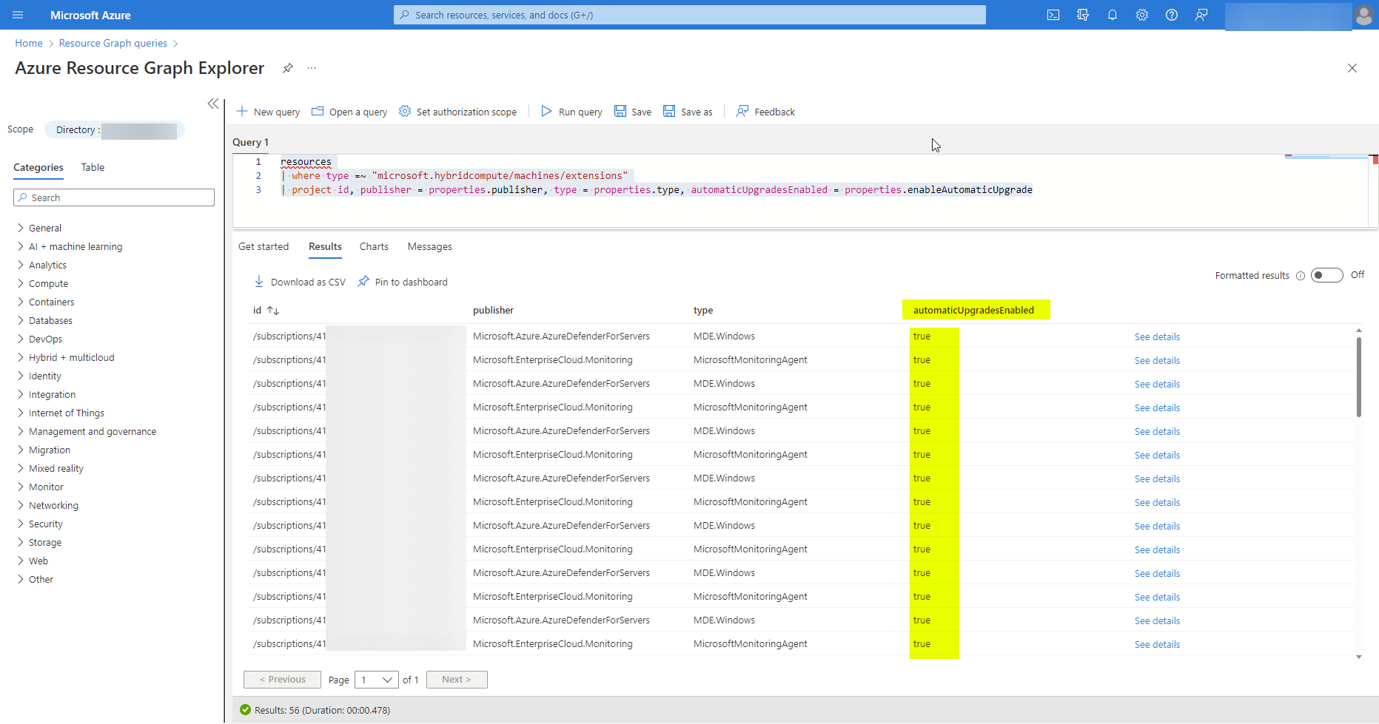Viewport: 1379px width, 724px height.
Task: Click the results vertical scrollbar
Action: [1359, 377]
